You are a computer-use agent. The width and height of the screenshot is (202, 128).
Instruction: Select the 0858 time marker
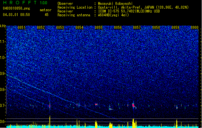tap(156, 28)
